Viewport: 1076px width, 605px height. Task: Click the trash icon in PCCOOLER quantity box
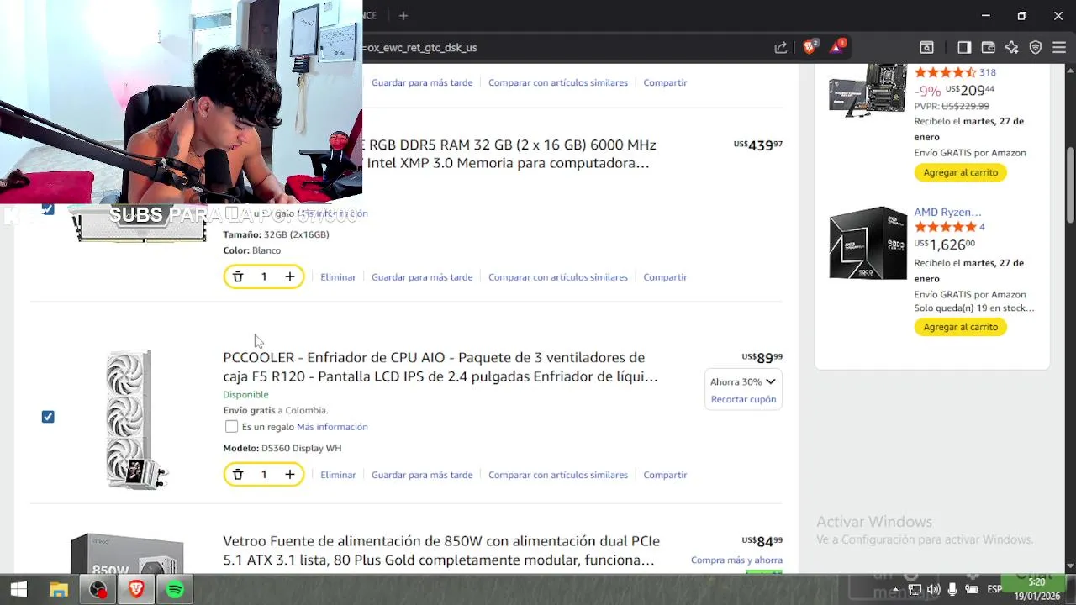pyautogui.click(x=238, y=475)
